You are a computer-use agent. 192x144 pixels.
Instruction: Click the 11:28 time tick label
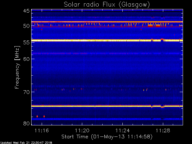click(x=163, y=131)
